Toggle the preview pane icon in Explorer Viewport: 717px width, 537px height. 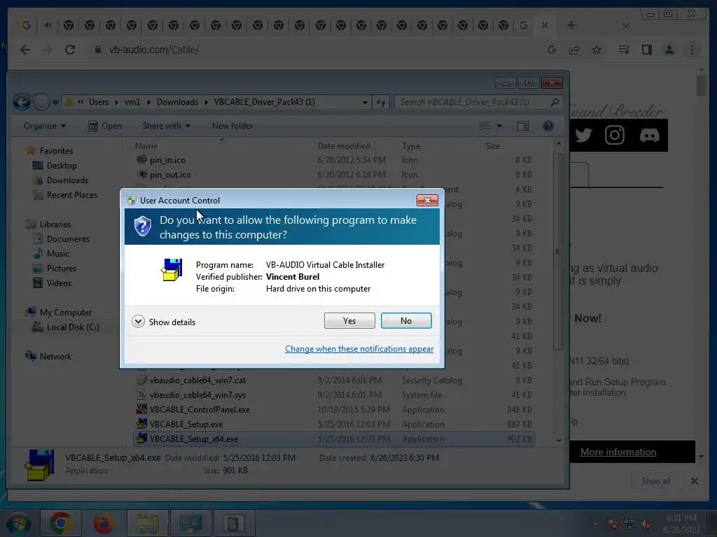[522, 126]
